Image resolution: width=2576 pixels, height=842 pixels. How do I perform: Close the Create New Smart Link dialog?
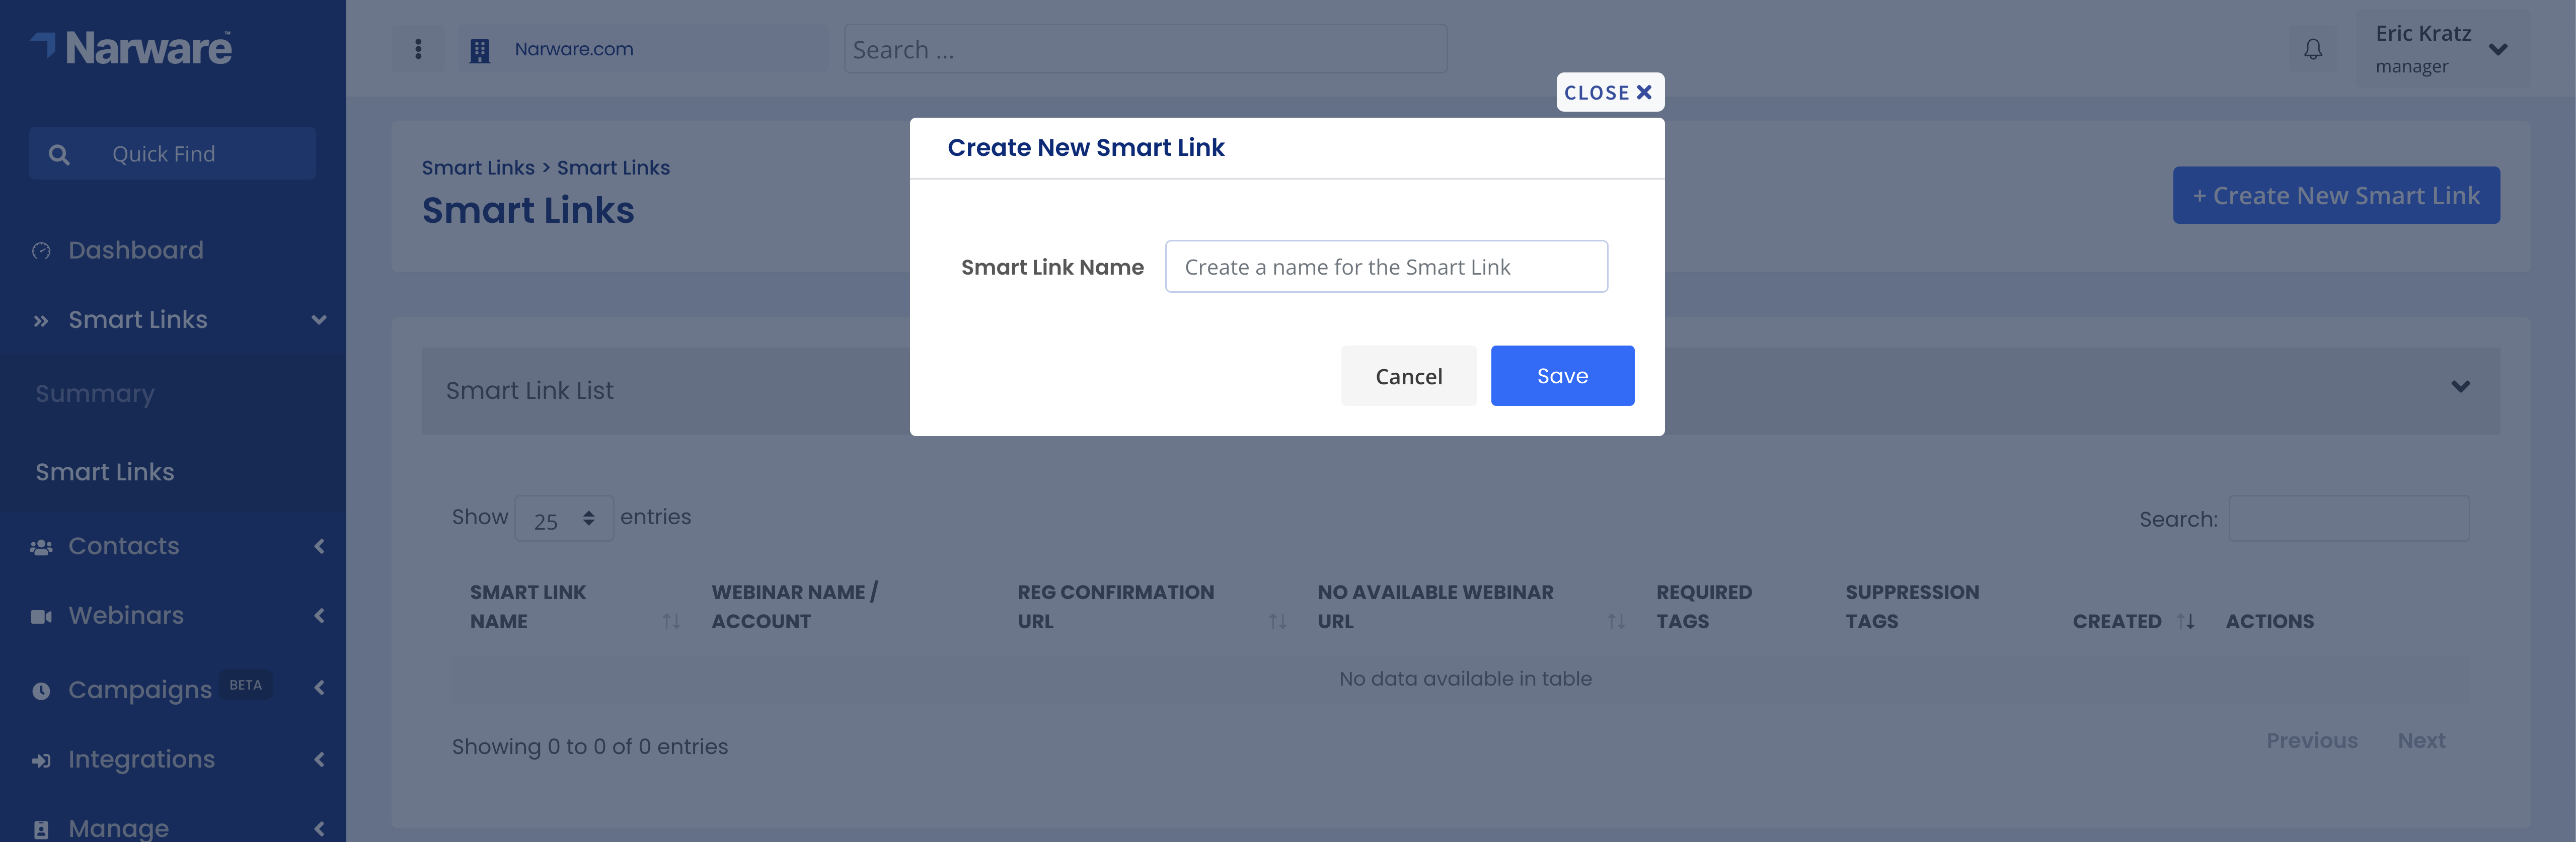tap(1609, 92)
